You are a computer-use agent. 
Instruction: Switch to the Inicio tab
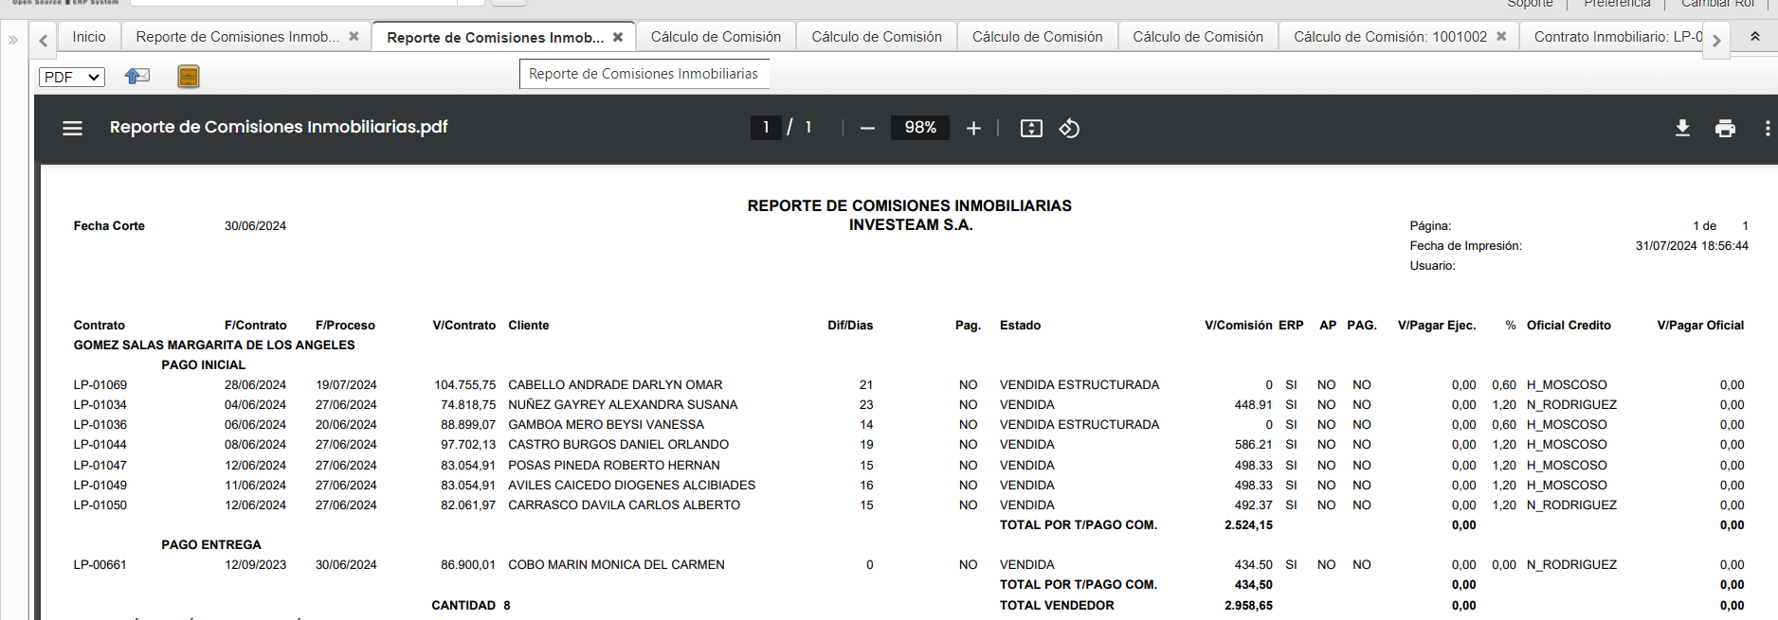[x=89, y=37]
